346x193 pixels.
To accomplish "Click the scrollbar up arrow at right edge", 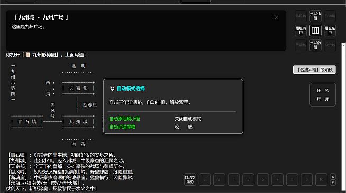I will 343,45.
